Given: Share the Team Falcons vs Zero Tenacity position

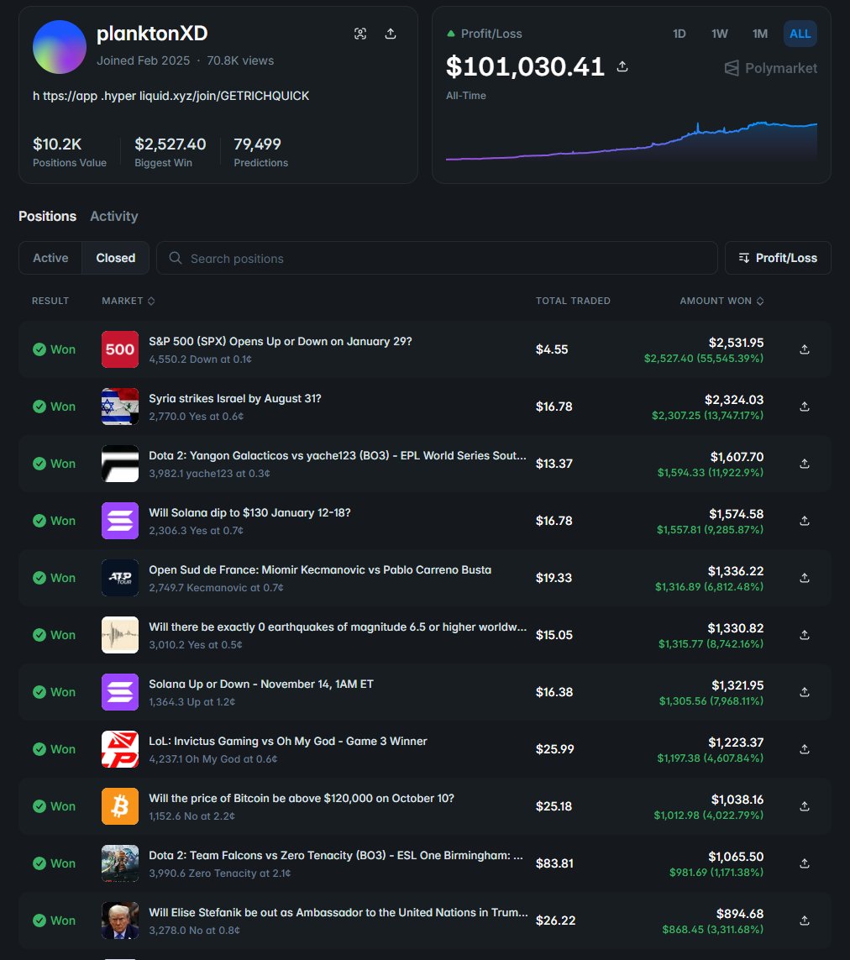Looking at the screenshot, I should (805, 863).
